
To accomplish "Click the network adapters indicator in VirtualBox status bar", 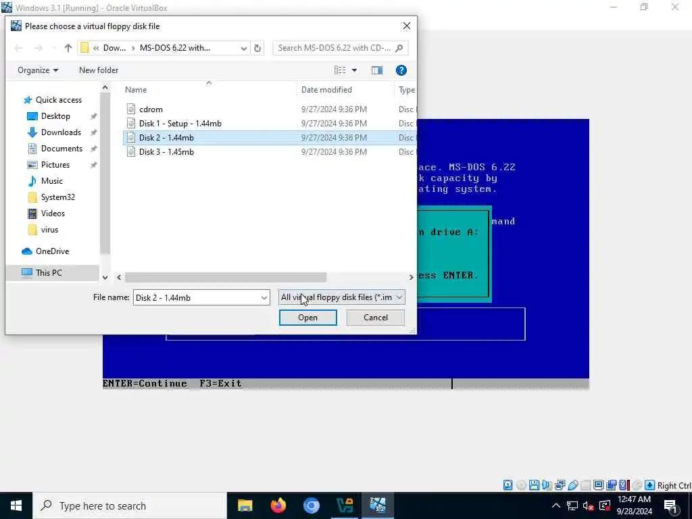I will (560, 485).
